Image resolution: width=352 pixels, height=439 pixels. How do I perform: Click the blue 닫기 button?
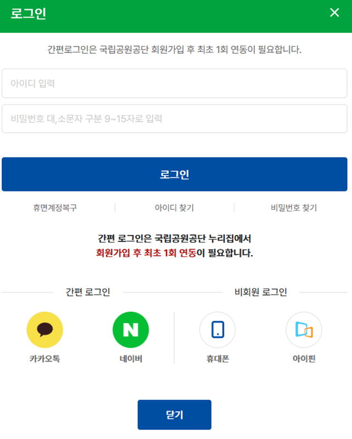174,415
